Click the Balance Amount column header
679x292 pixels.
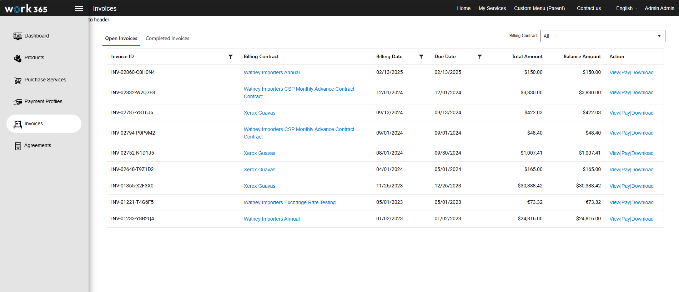point(582,56)
